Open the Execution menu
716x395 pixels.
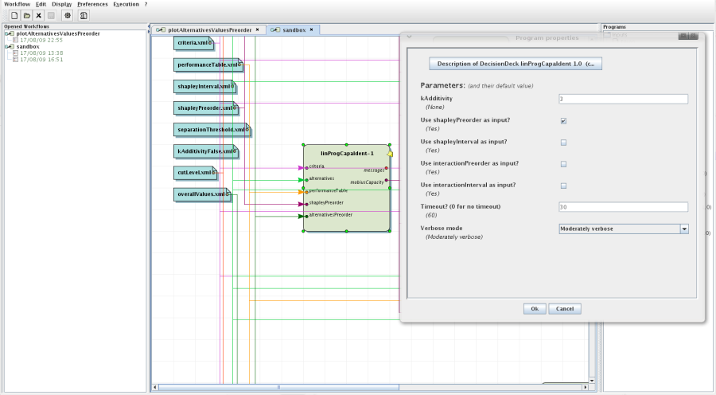click(x=126, y=4)
